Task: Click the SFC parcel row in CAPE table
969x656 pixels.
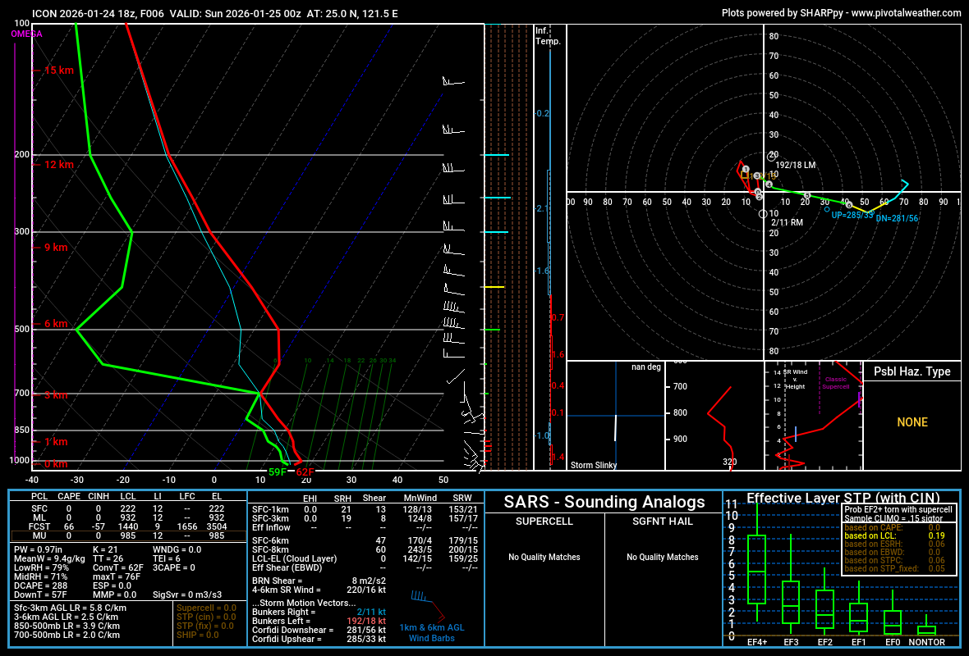Action: (x=127, y=509)
